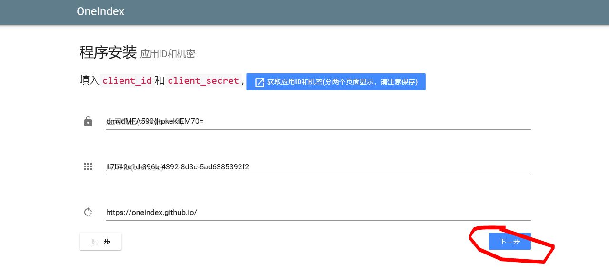609x273 pixels.
Task: Click the OneIndex header title
Action: pyautogui.click(x=100, y=11)
